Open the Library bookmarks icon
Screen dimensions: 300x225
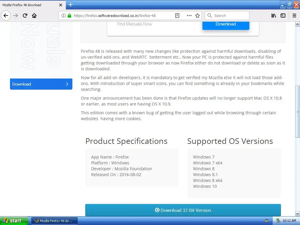274,16
